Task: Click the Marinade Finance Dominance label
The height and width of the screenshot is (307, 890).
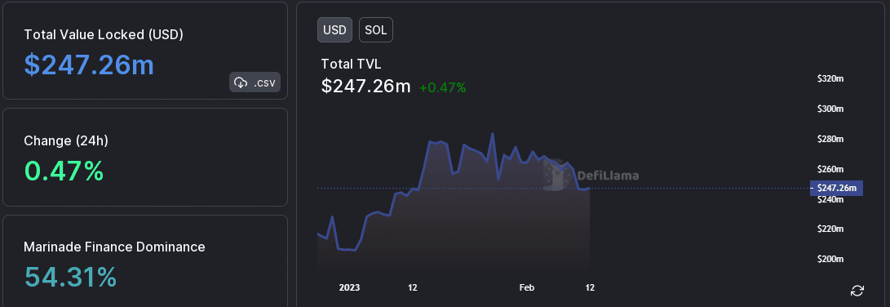Action: (x=115, y=247)
